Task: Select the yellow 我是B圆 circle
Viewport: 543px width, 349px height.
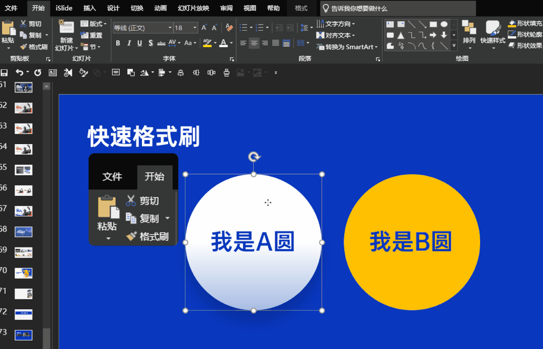Action: coord(412,242)
